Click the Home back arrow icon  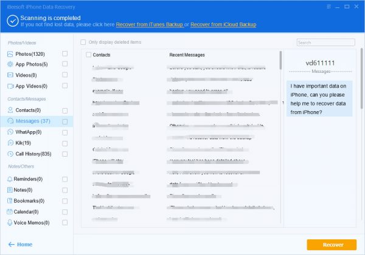click(x=11, y=244)
